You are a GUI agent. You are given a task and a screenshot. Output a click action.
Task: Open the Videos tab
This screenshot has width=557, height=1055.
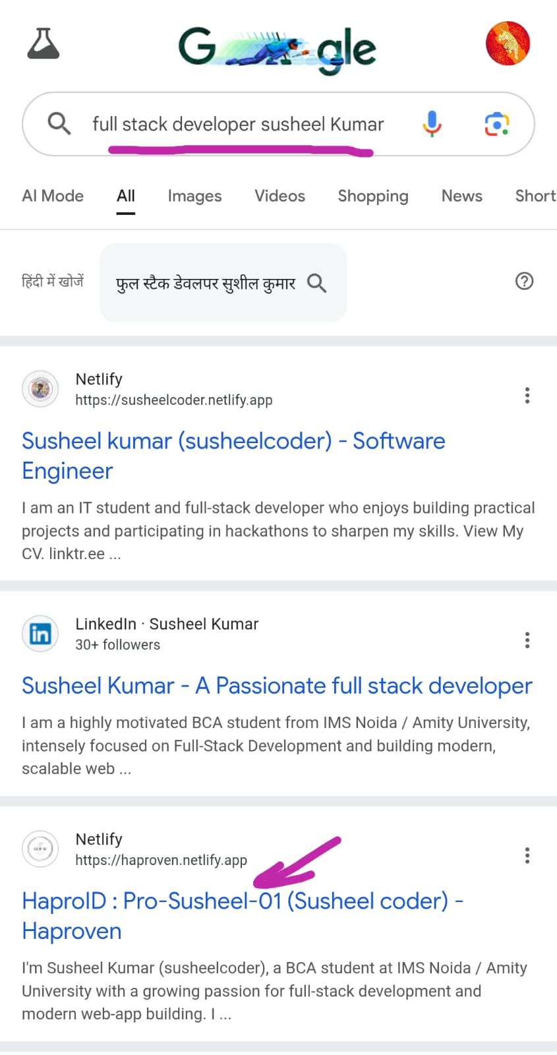tap(279, 196)
